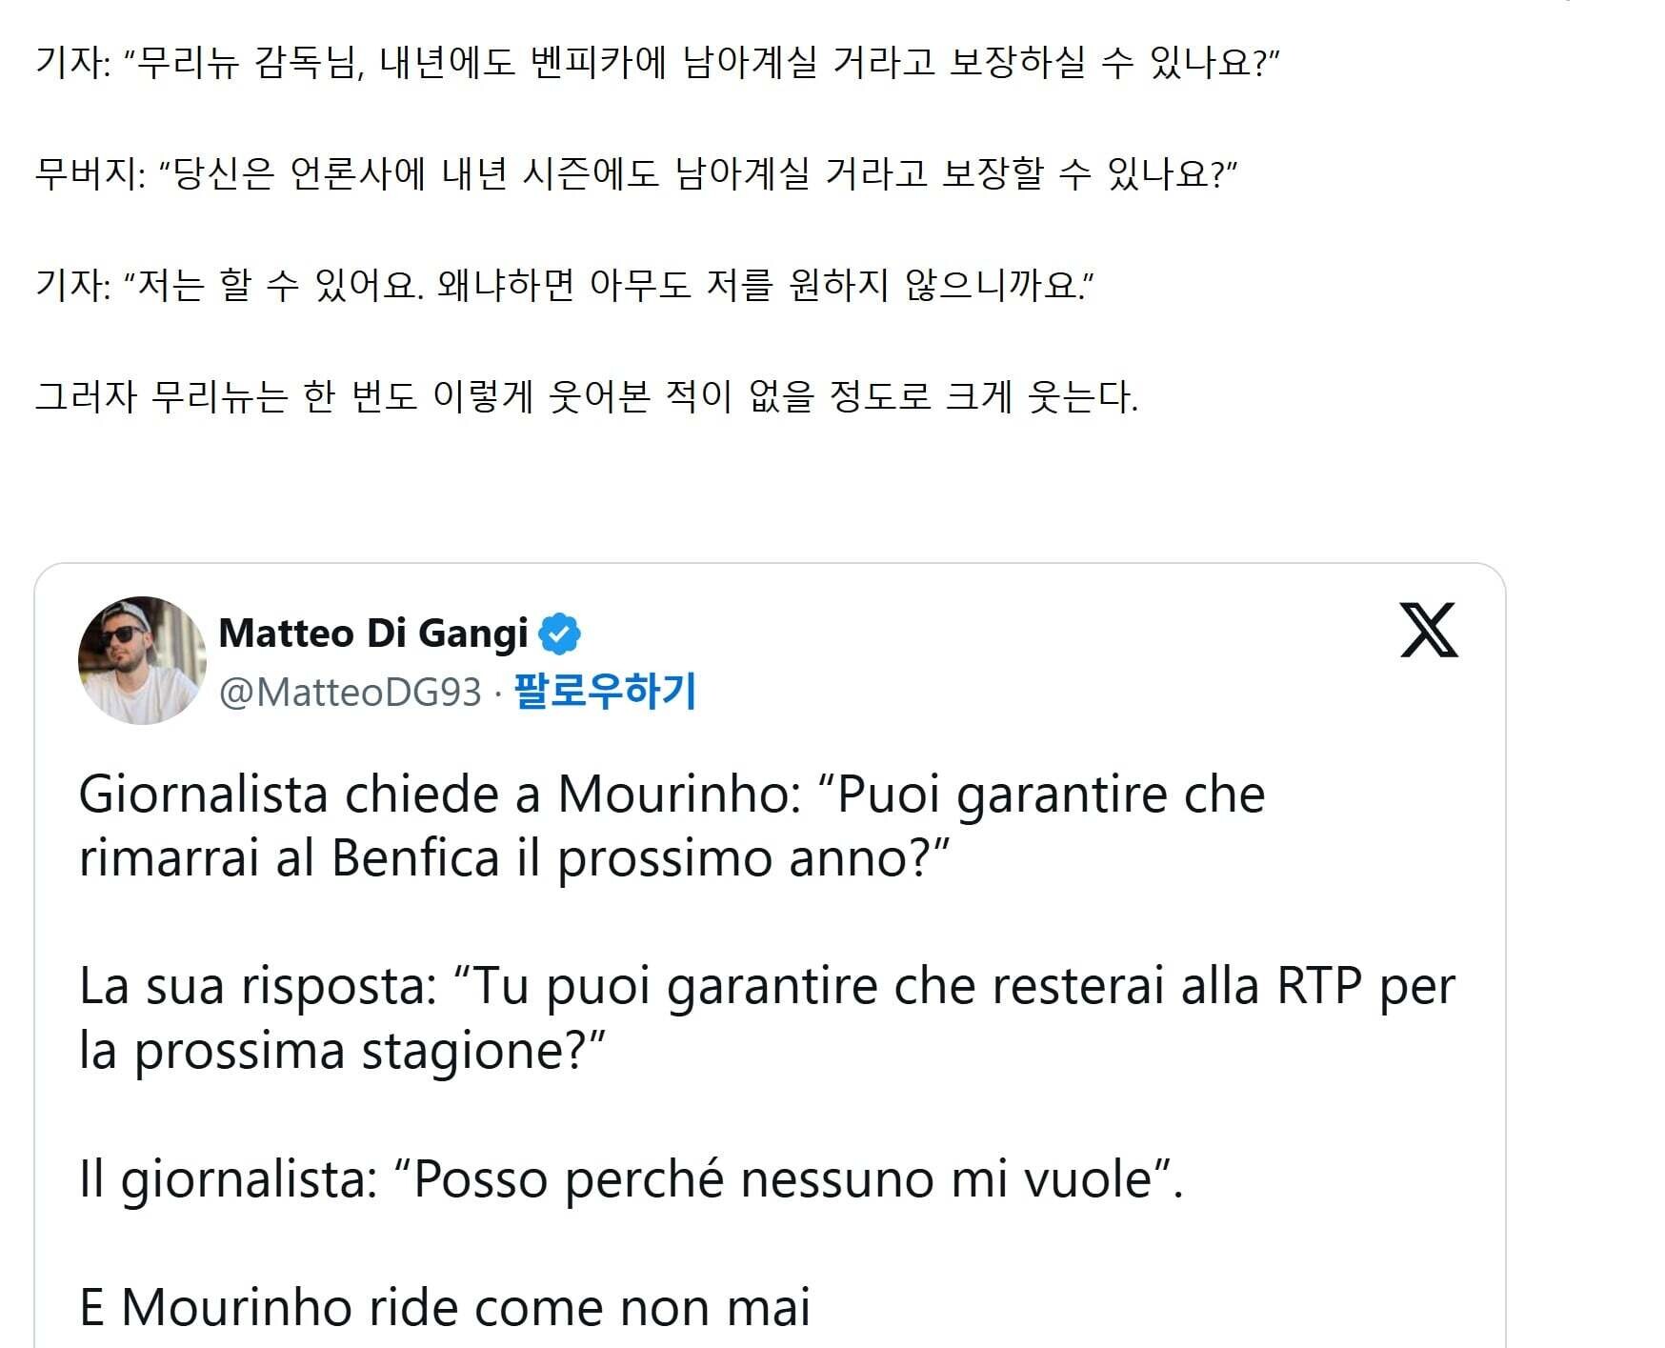Click the 'Il giornalista: Posso perché' line
Viewport: 1665px width, 1348px height.
point(632,1179)
